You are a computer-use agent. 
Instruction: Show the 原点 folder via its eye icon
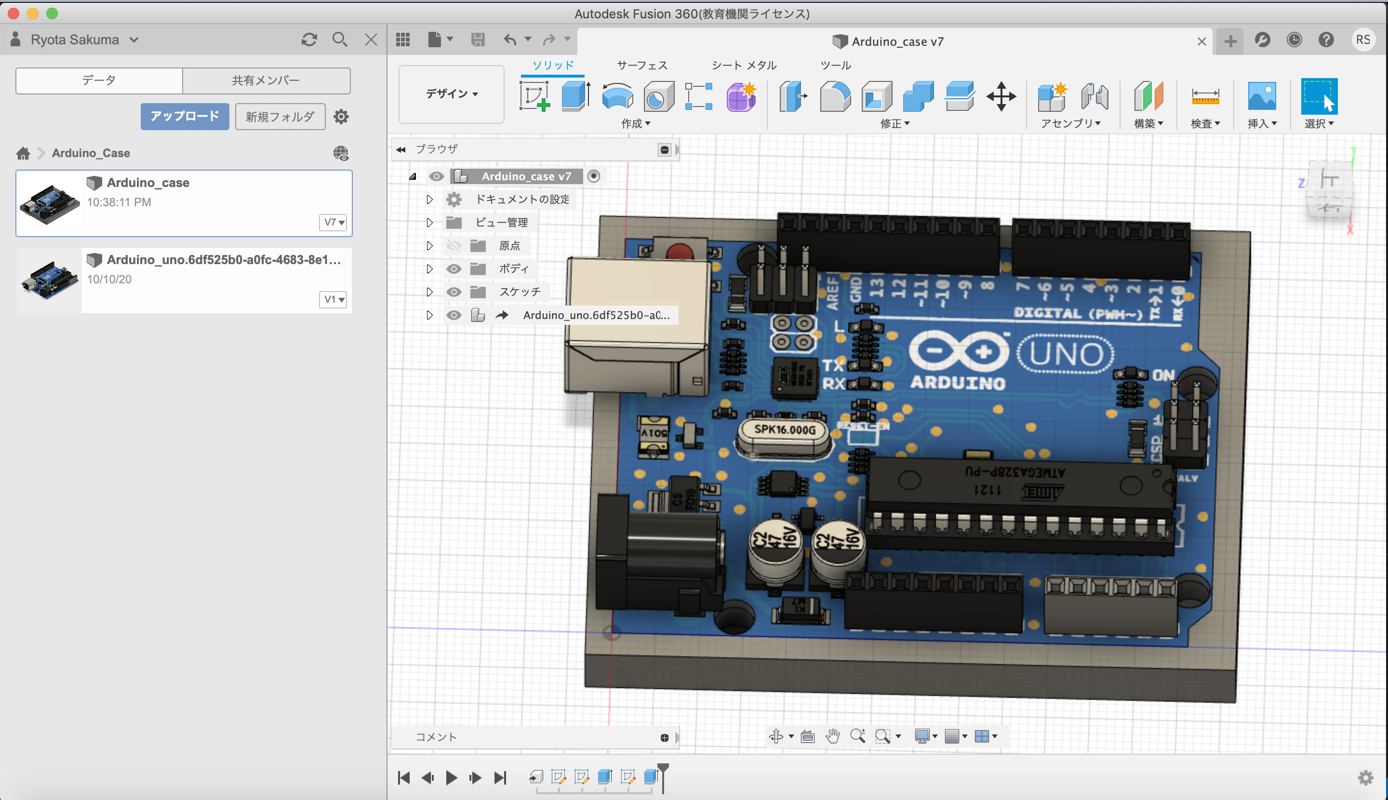point(454,246)
